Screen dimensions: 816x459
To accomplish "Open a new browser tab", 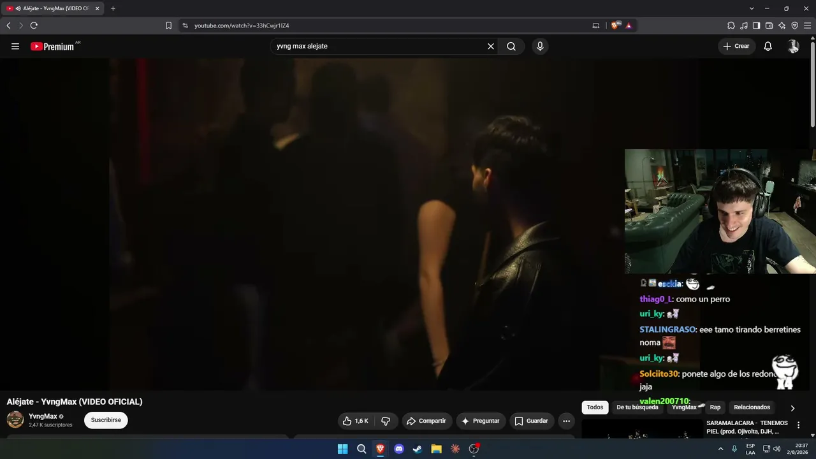I will [113, 8].
